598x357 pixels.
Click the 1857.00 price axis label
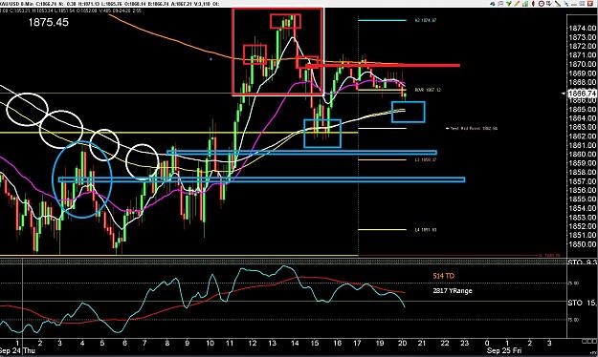582,181
